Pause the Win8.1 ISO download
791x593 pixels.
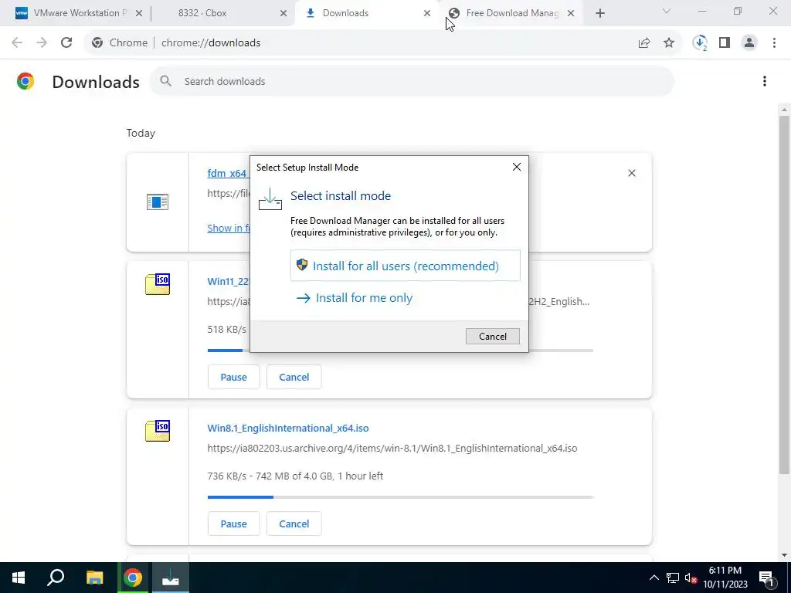pyautogui.click(x=233, y=524)
